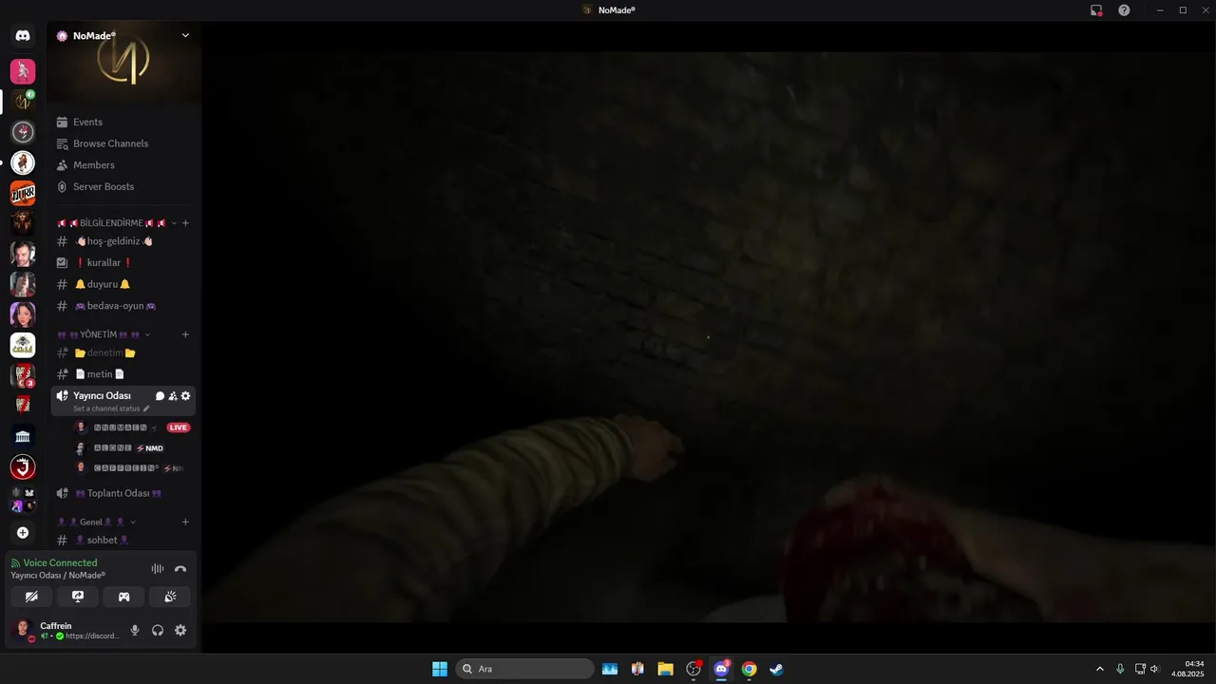Open user settings gear beside Caffrein
Image resolution: width=1216 pixels, height=684 pixels.
coord(180,630)
